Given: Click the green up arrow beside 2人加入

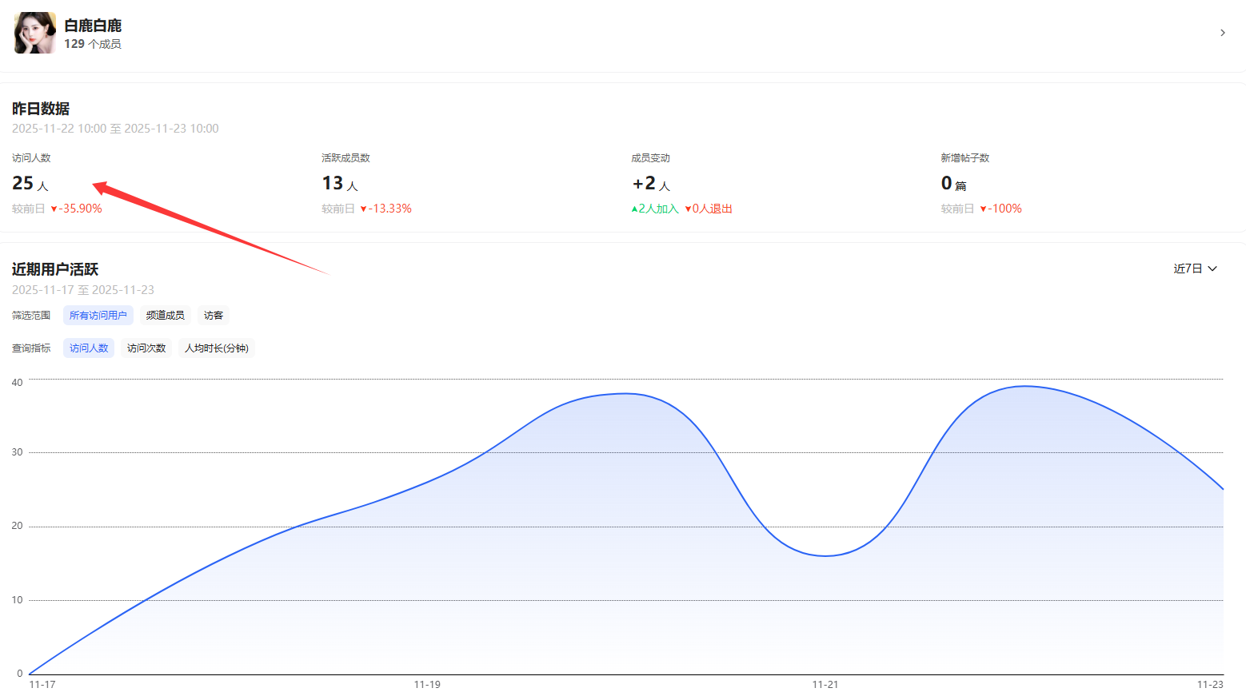Looking at the screenshot, I should pyautogui.click(x=634, y=209).
